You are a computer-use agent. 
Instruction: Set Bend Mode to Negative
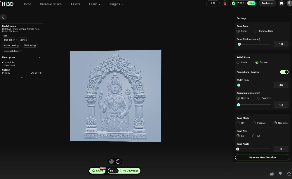pyautogui.click(x=281, y=123)
